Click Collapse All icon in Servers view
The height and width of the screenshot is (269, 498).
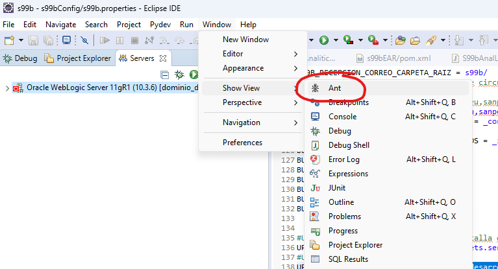[x=164, y=75]
